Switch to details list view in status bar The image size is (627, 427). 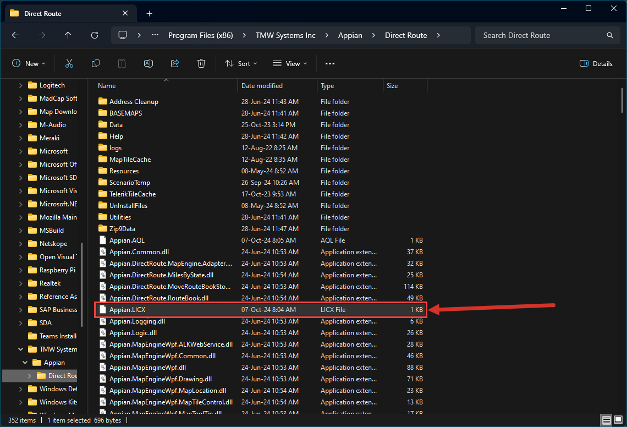pyautogui.click(x=606, y=420)
